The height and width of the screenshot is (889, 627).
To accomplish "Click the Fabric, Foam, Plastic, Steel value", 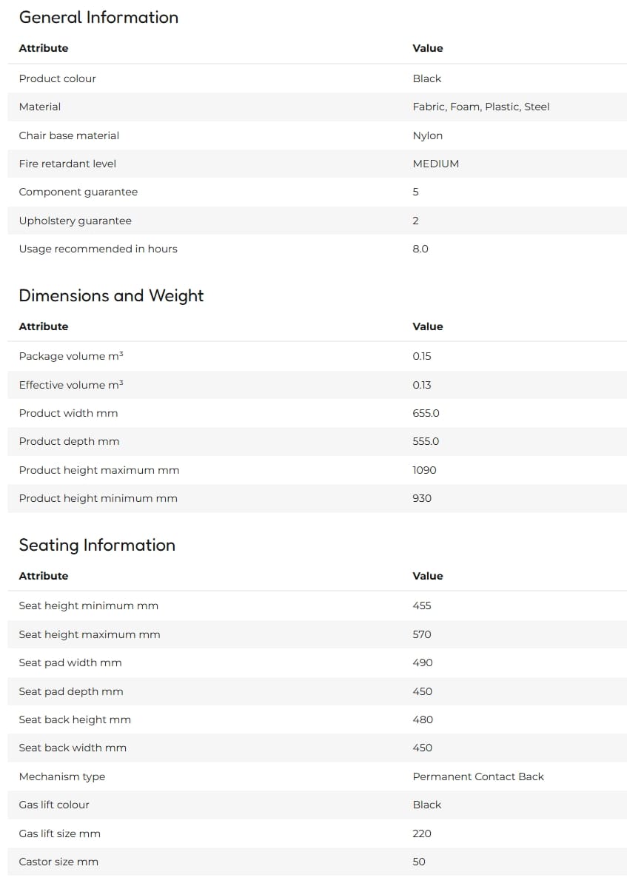I will (481, 107).
